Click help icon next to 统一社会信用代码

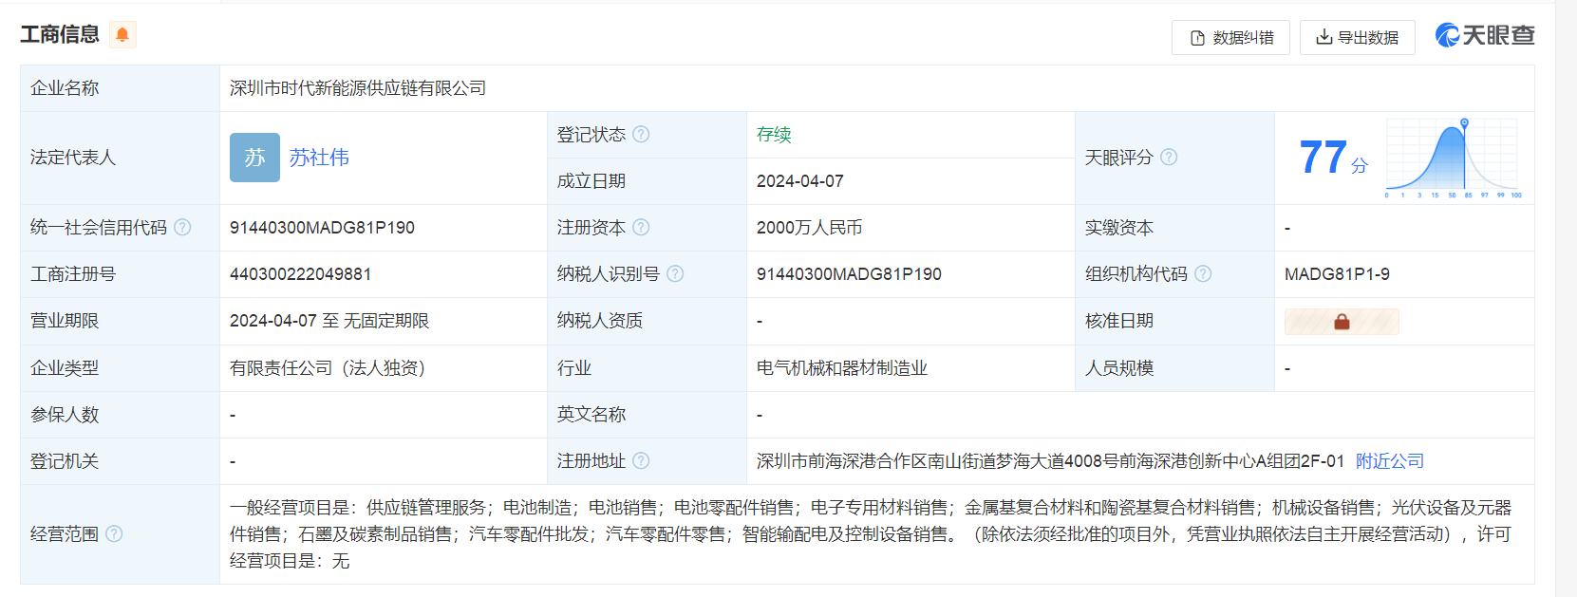(182, 227)
